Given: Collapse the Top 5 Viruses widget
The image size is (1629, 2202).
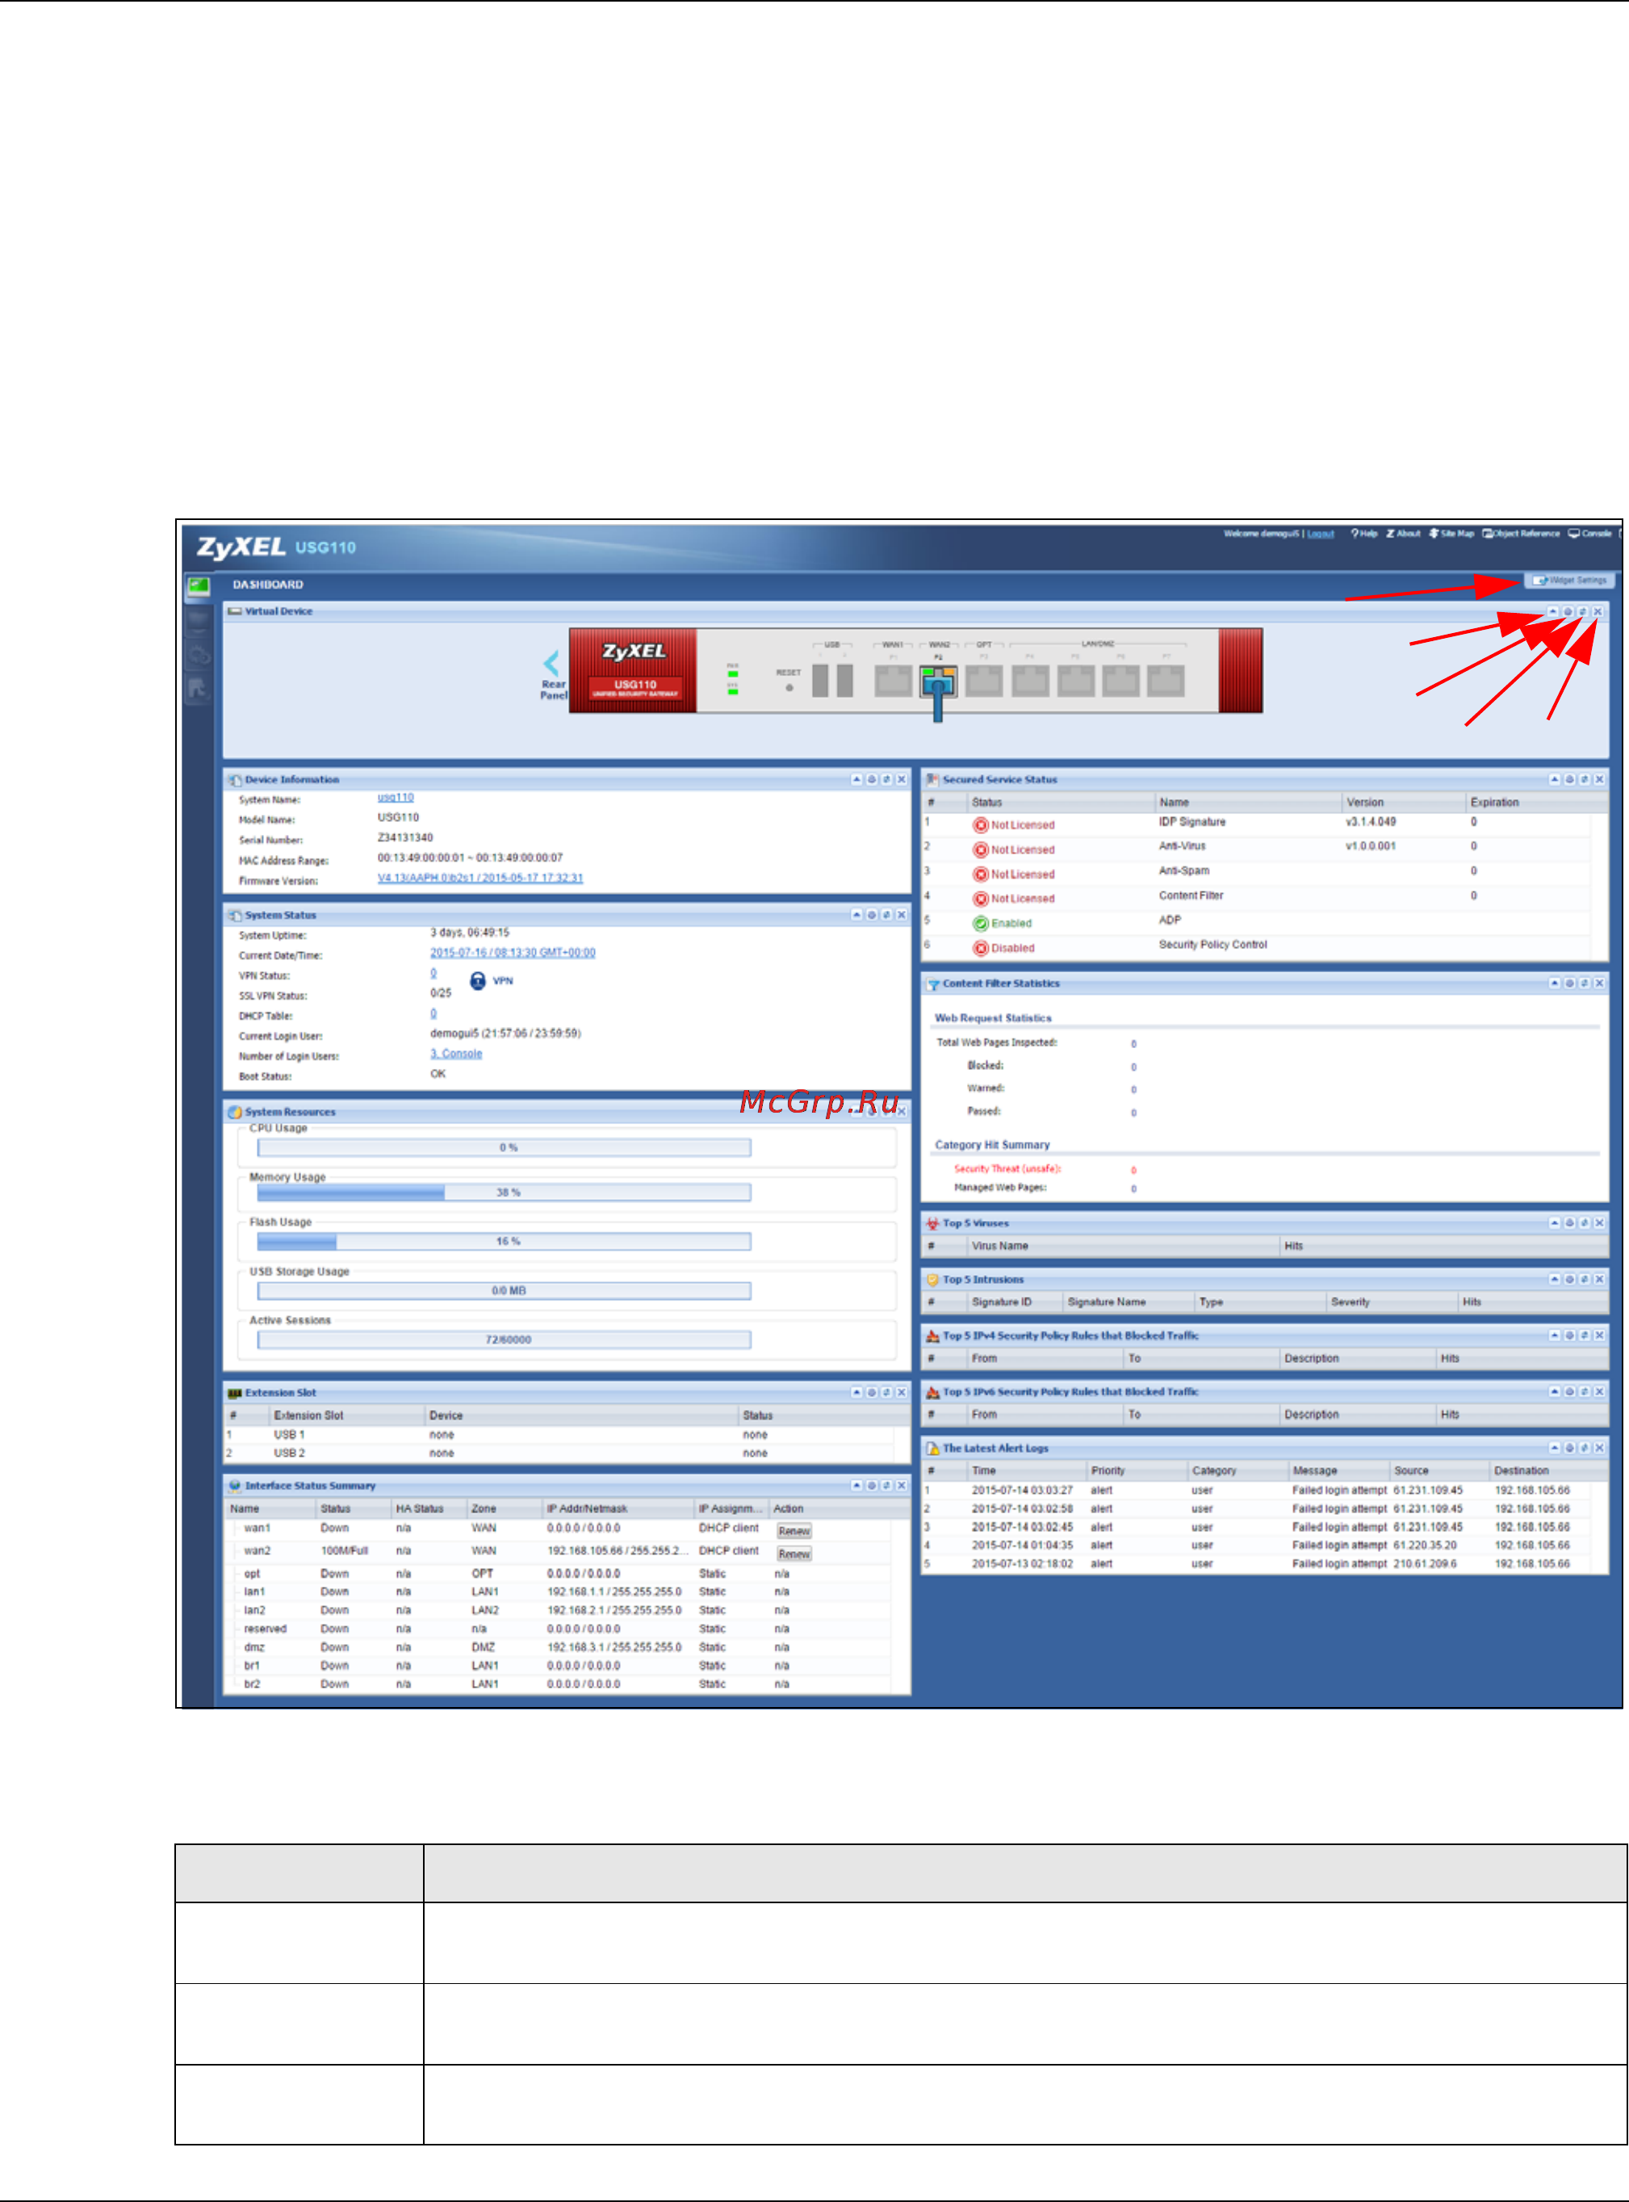Looking at the screenshot, I should point(1554,1223).
